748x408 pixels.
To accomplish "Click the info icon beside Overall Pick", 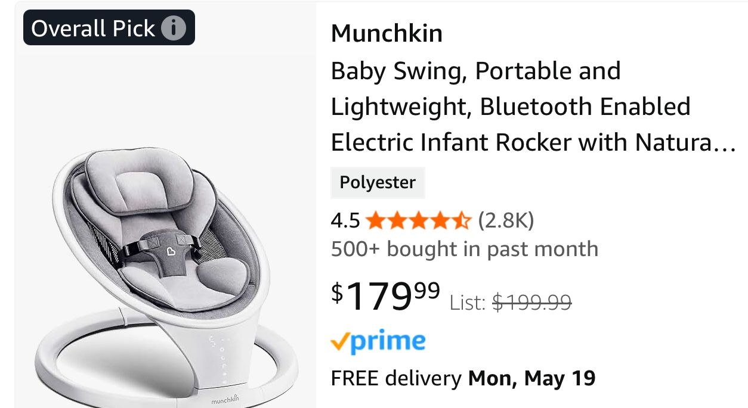I will coord(174,28).
